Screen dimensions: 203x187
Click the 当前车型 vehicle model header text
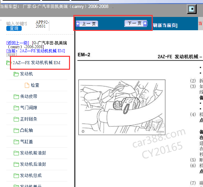(x=54, y=6)
